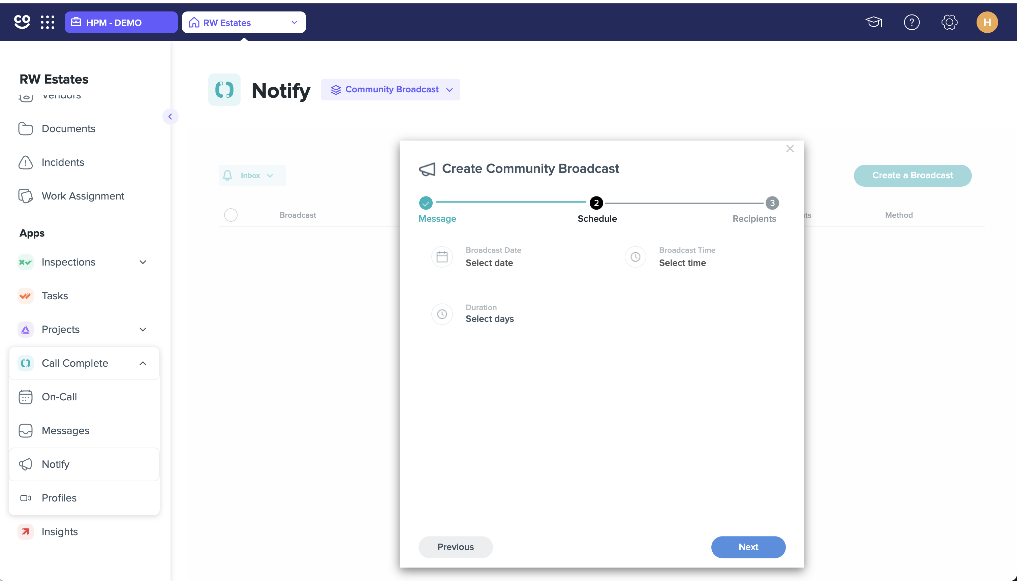Open the user avatar H
The height and width of the screenshot is (581, 1017).
[x=987, y=22]
